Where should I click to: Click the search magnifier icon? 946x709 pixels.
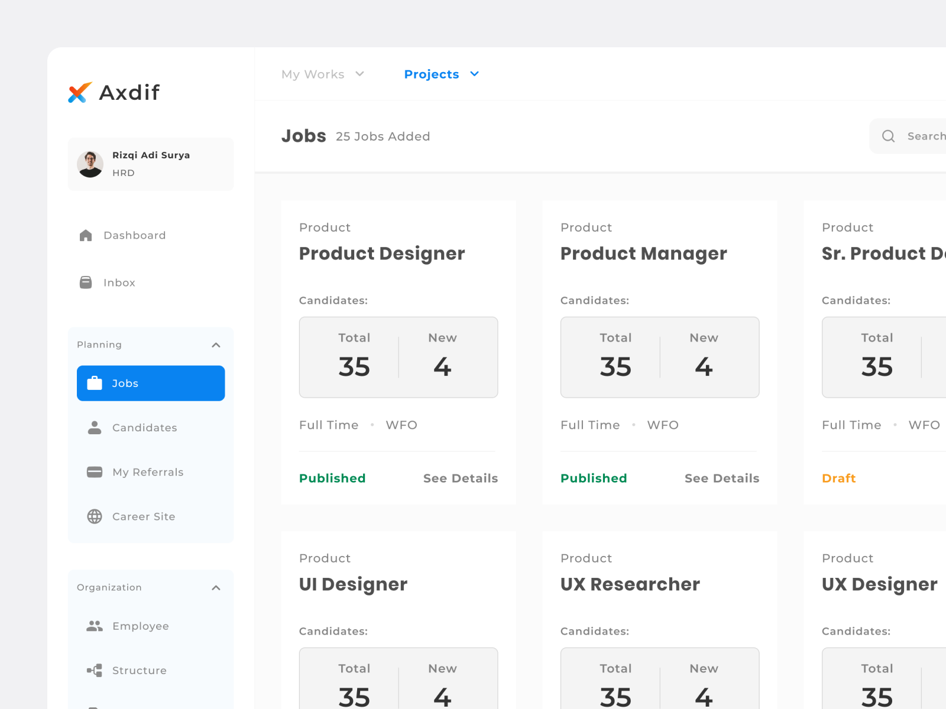point(888,136)
